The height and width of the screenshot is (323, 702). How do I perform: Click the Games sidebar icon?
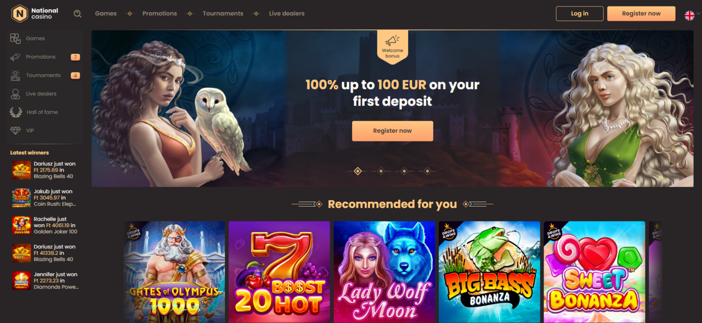tap(15, 38)
